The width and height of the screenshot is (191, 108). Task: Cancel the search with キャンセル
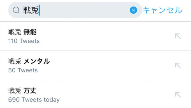point(162,10)
